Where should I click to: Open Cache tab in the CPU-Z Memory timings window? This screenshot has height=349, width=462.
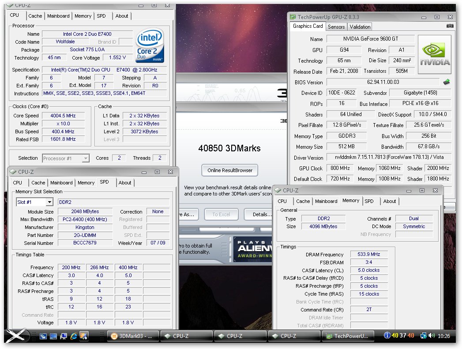(x=303, y=201)
